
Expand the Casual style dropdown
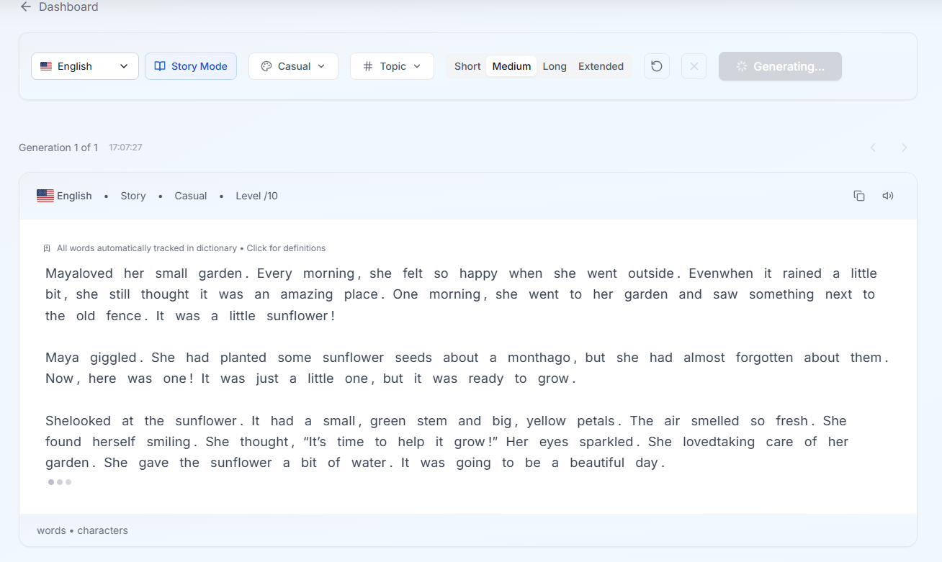click(x=293, y=66)
